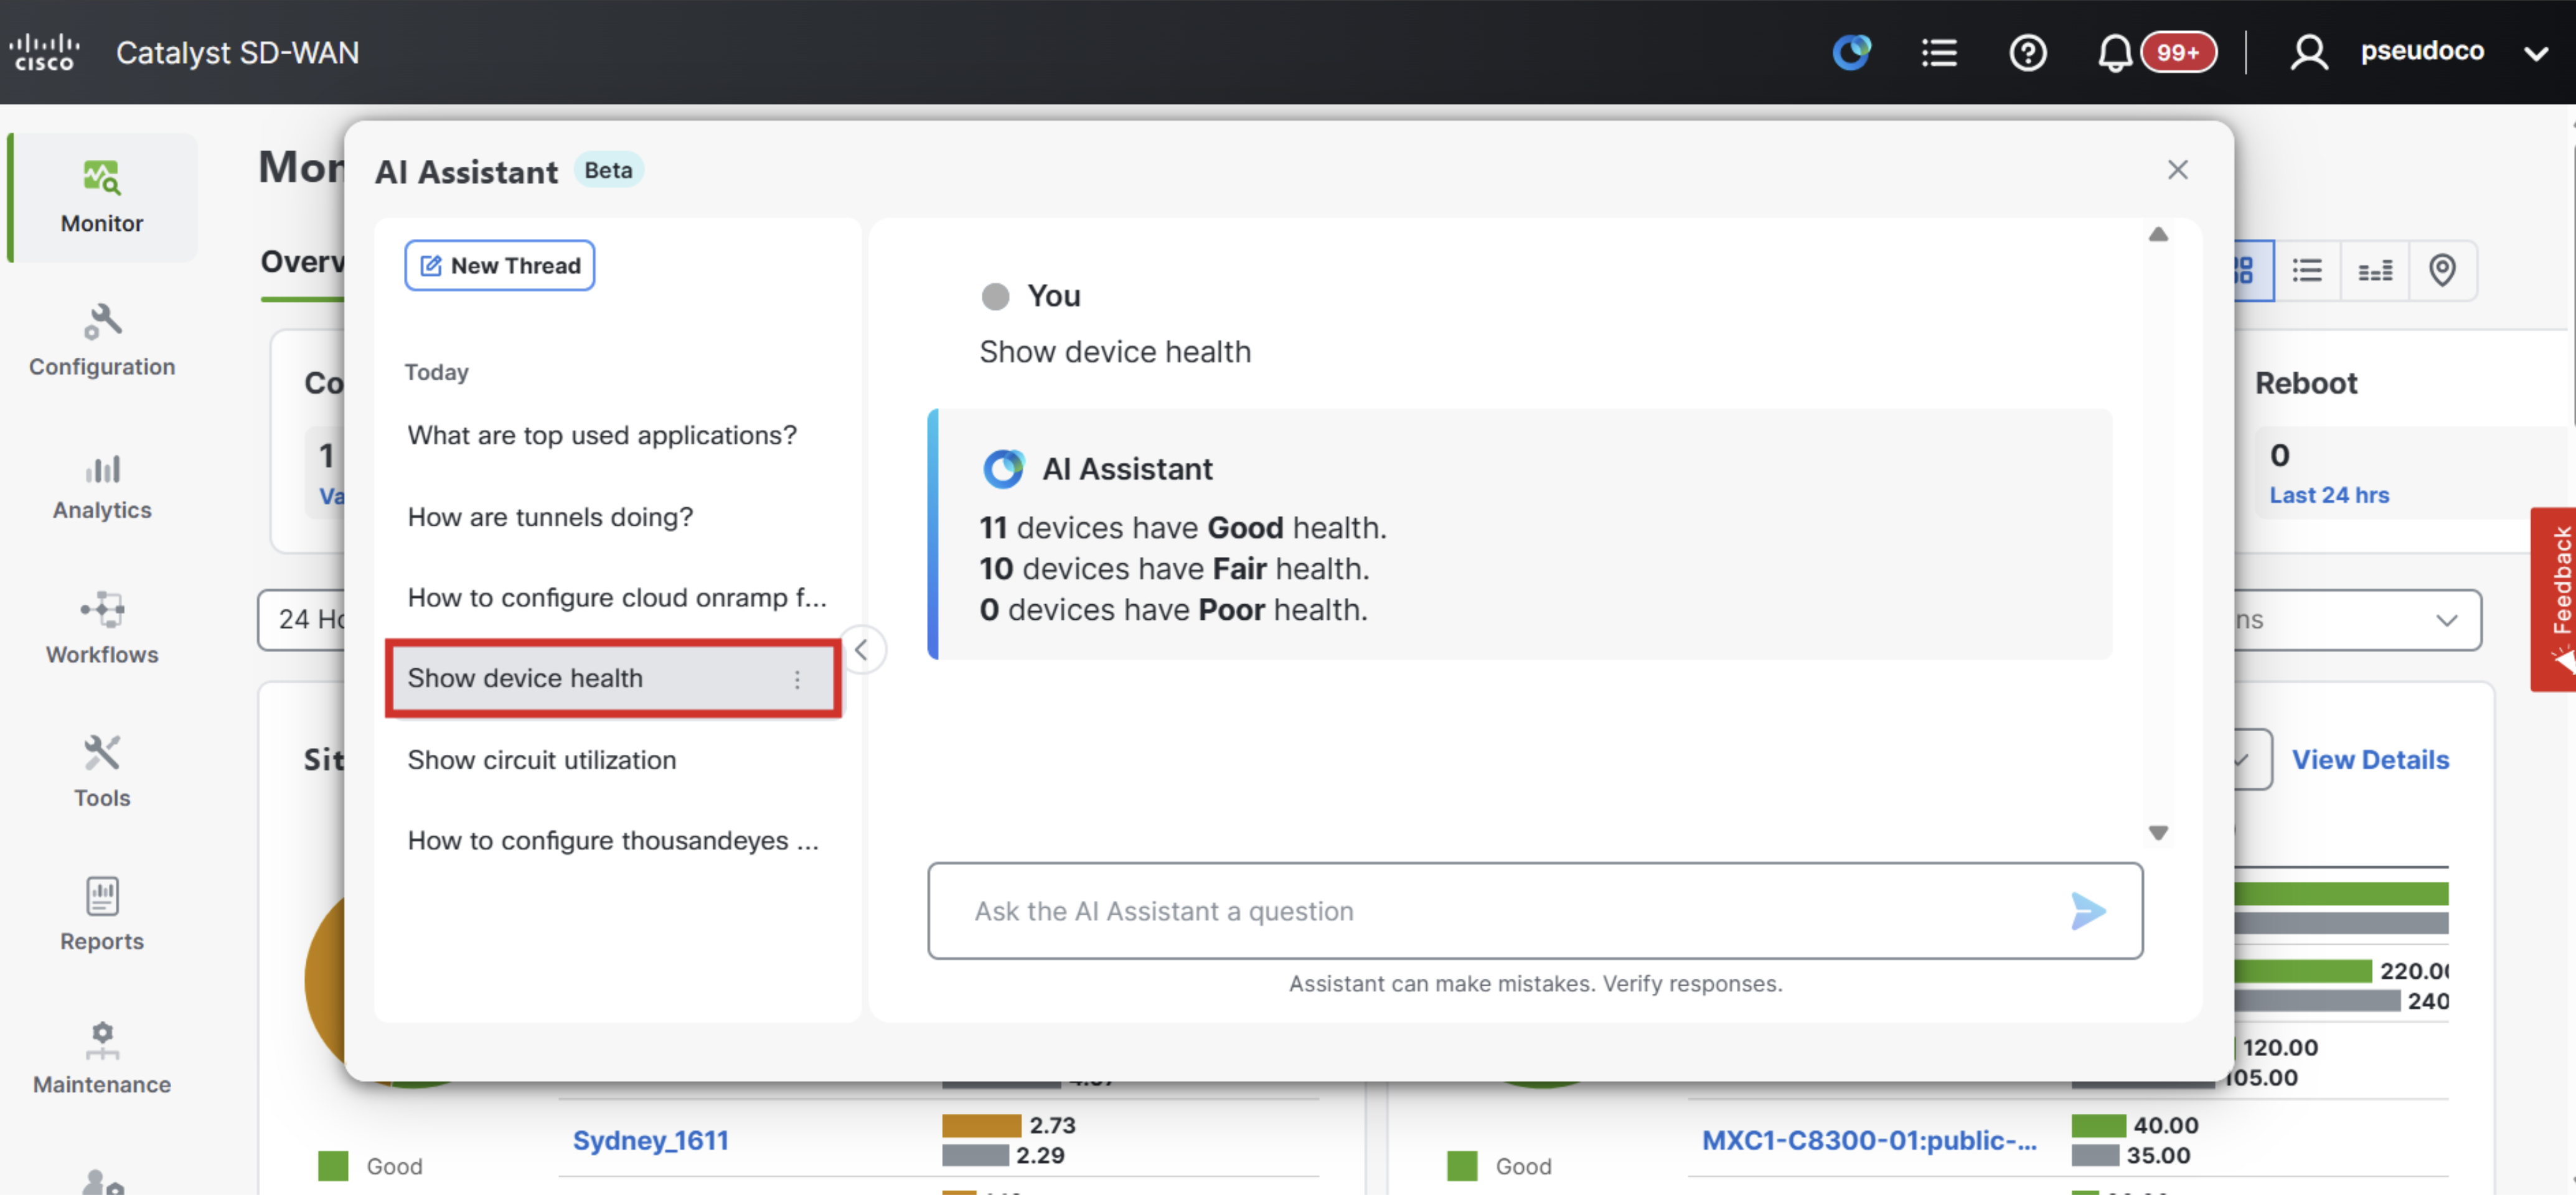Image resolution: width=2576 pixels, height=1196 pixels.
Task: Switch to the map location view icon
Action: [x=2442, y=270]
